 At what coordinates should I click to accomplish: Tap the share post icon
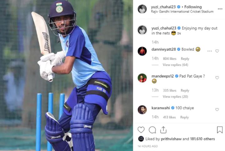tap(163, 130)
